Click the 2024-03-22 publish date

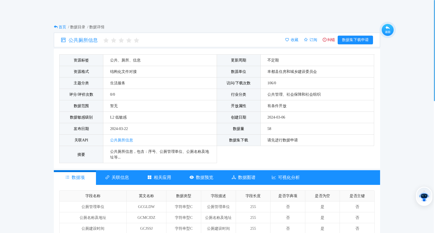coord(119,129)
